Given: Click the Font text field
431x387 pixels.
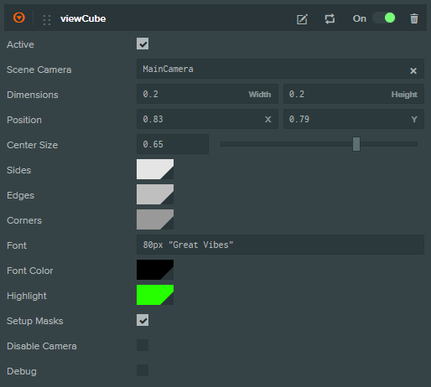Looking at the screenshot, I should click(280, 245).
